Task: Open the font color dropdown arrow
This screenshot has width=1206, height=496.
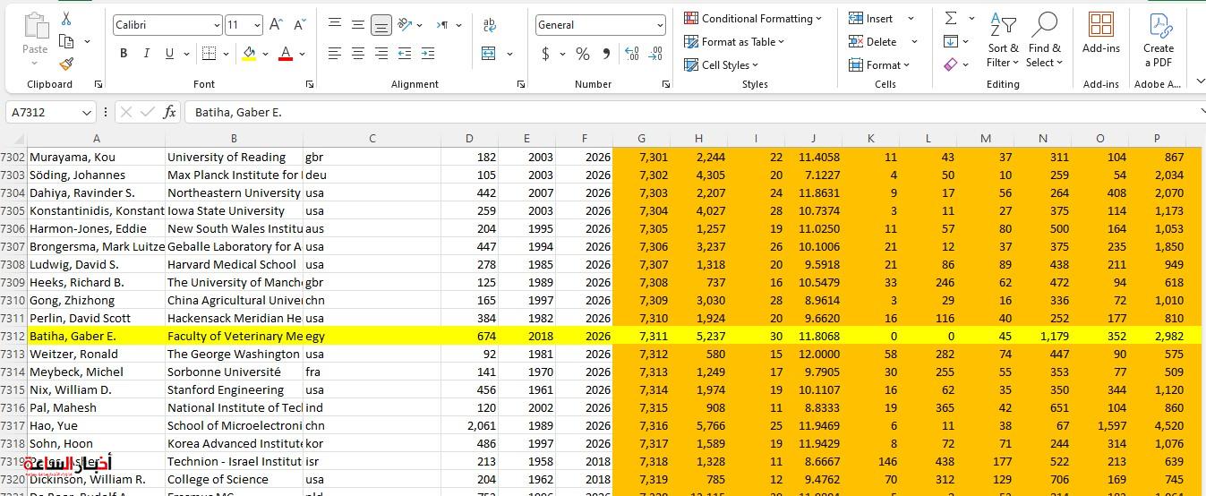Action: (x=303, y=54)
